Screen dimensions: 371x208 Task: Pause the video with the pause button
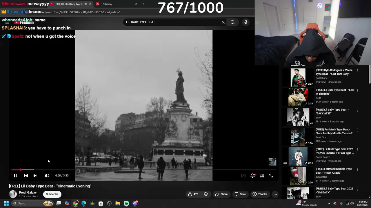(15, 175)
